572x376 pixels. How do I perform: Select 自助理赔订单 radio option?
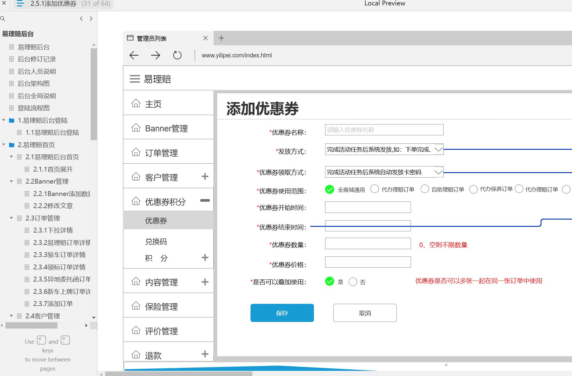425,189
